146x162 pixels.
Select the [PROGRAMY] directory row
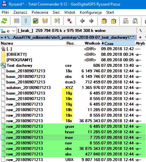(73, 60)
